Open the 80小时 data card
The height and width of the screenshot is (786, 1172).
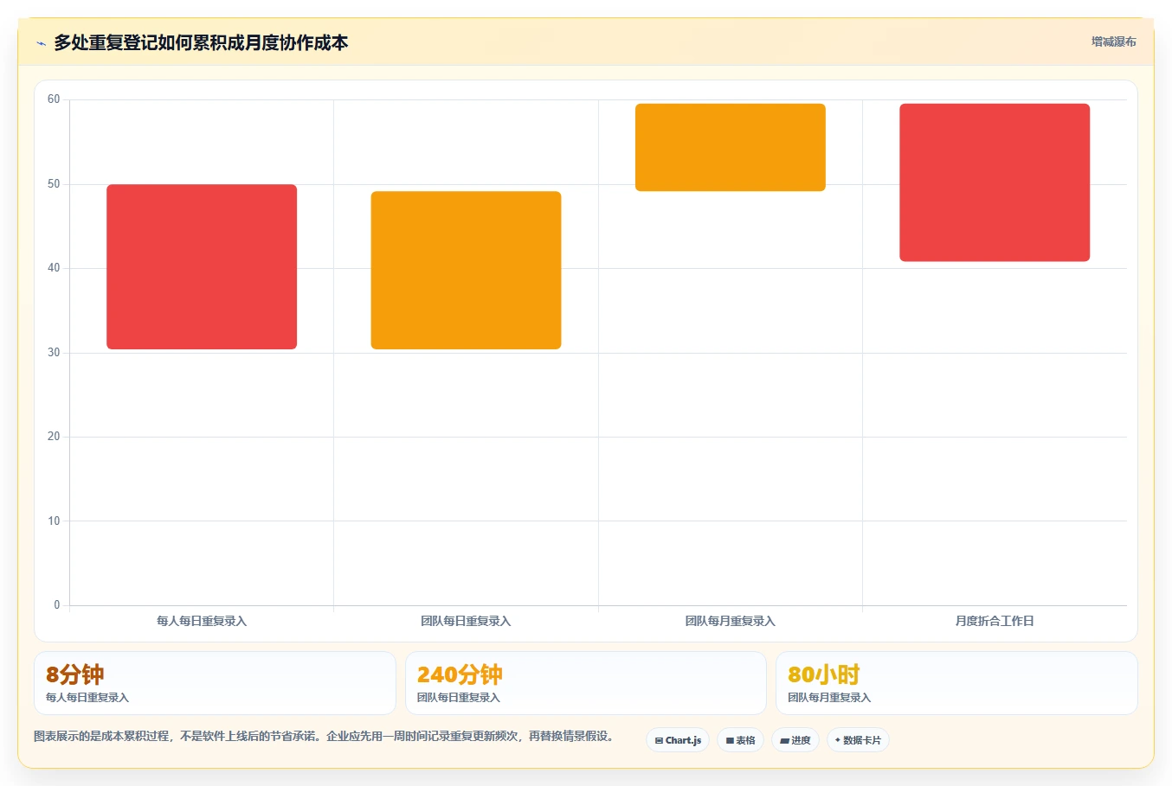pos(956,683)
